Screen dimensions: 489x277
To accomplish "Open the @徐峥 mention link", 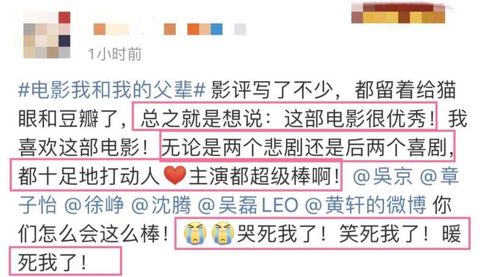I will click(x=94, y=206).
